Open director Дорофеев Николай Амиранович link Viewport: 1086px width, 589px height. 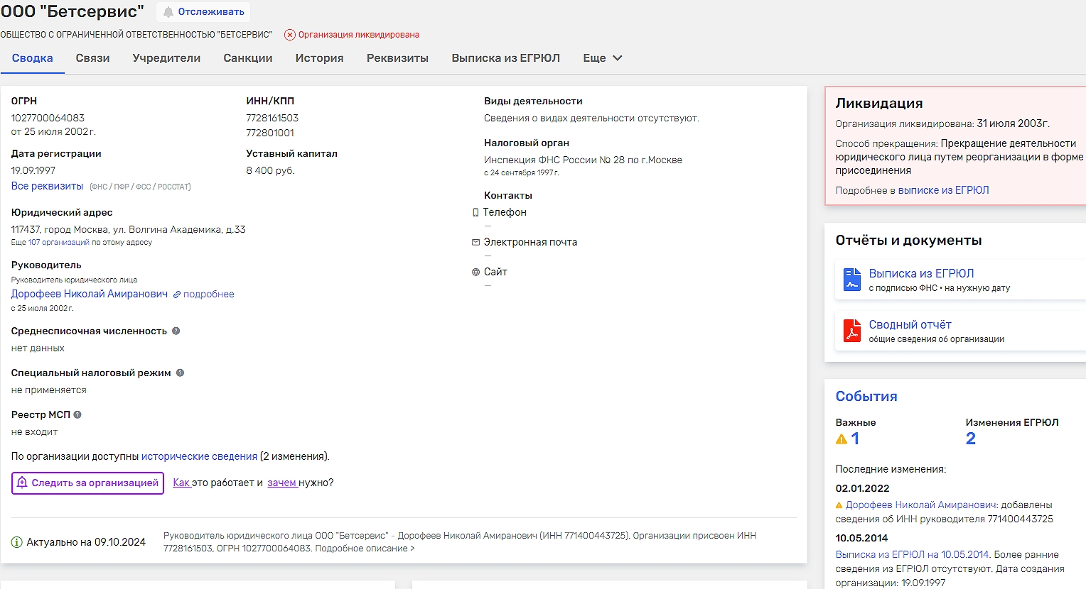click(x=90, y=294)
